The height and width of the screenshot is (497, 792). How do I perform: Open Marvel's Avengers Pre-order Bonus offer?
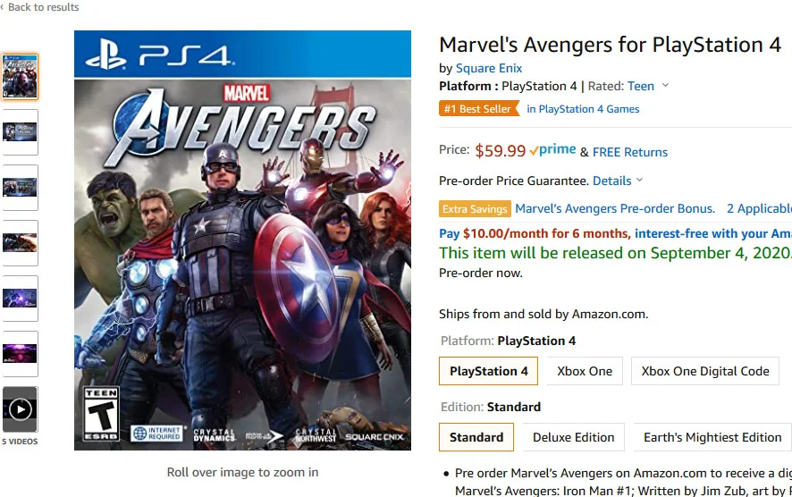click(x=615, y=208)
